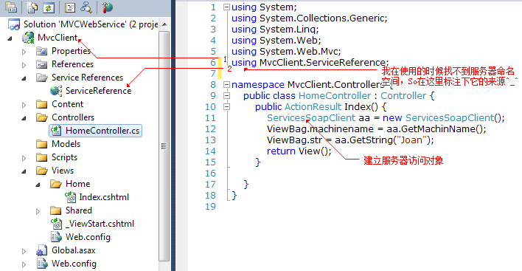Expand the Properties node
The image size is (522, 271).
(x=24, y=52)
